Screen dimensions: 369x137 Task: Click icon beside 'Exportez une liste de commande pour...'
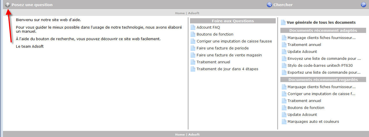284,73
